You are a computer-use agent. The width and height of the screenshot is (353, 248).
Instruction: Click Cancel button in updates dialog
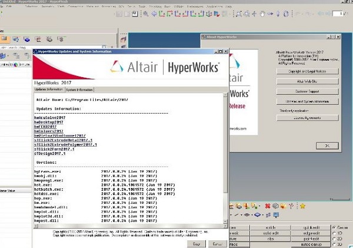pos(217,244)
